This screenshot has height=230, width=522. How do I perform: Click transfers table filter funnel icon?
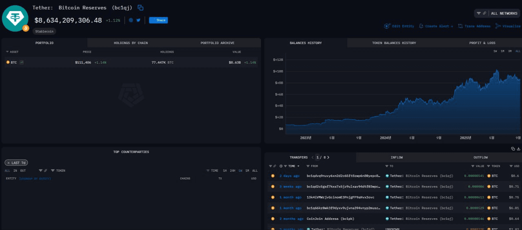click(270, 166)
